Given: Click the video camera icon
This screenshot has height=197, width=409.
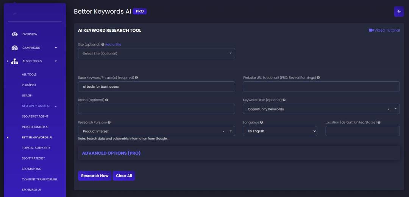Looking at the screenshot, I should click(371, 30).
